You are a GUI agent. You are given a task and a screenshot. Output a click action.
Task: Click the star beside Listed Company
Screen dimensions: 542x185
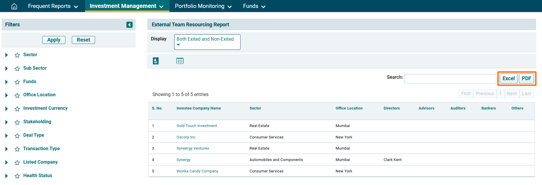click(17, 162)
